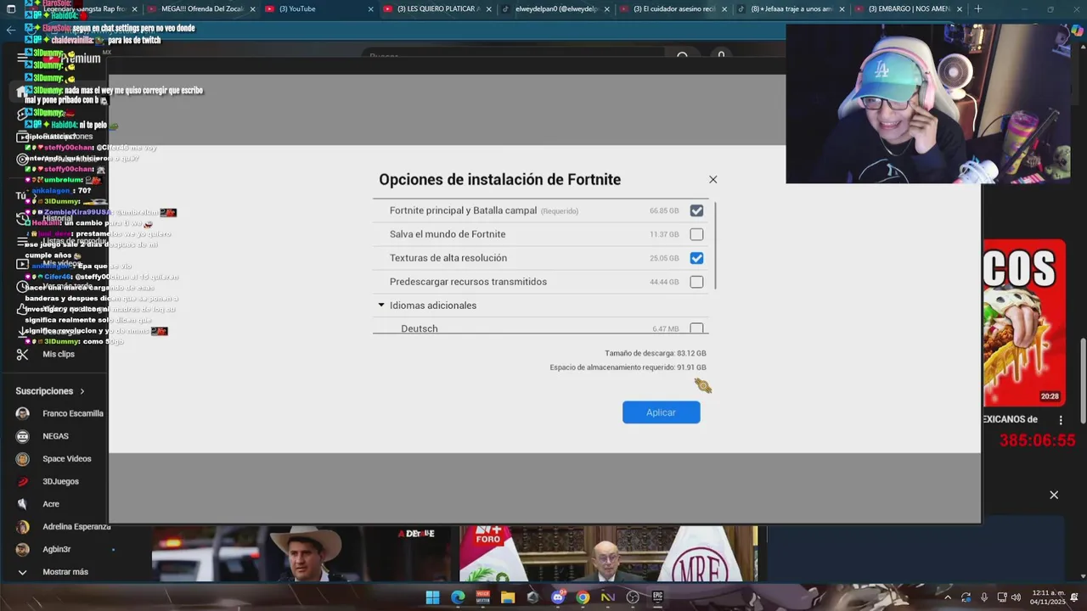Collapse the Idiomas adicionales section

tap(381, 305)
